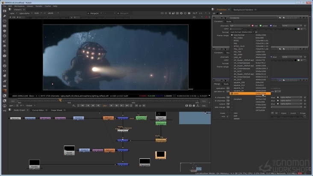Toggle the Merge invert checkbox
This screenshot has width=313, height=176.
tap(289, 113)
